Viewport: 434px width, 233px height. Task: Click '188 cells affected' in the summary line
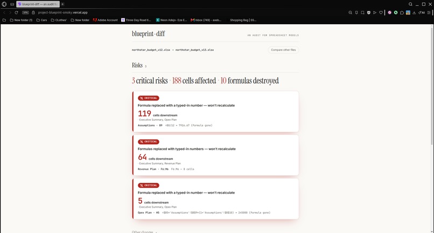click(194, 81)
